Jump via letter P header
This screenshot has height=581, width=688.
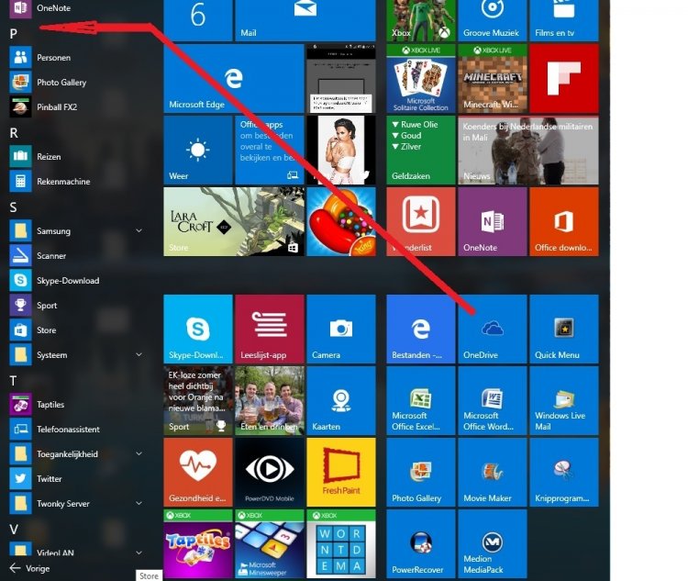(14, 34)
